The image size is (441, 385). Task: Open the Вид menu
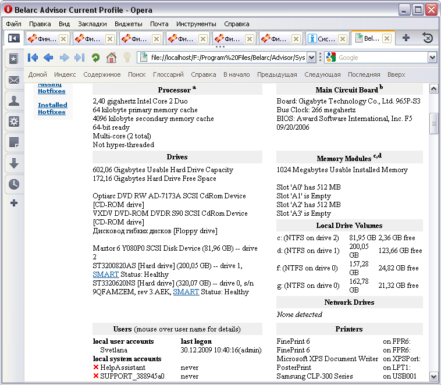point(64,24)
